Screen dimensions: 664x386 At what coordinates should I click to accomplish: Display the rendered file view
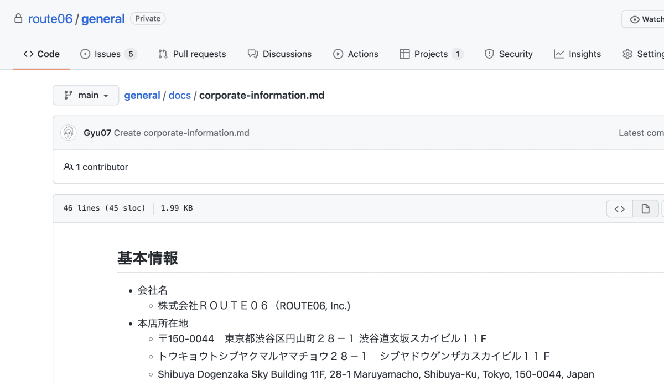click(x=645, y=208)
